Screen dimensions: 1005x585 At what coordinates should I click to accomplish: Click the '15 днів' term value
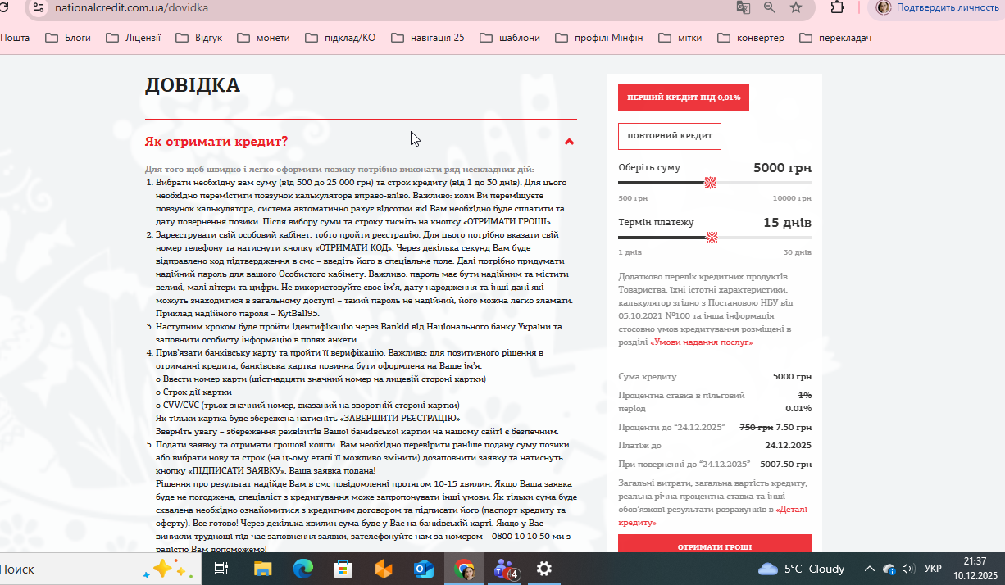point(787,223)
